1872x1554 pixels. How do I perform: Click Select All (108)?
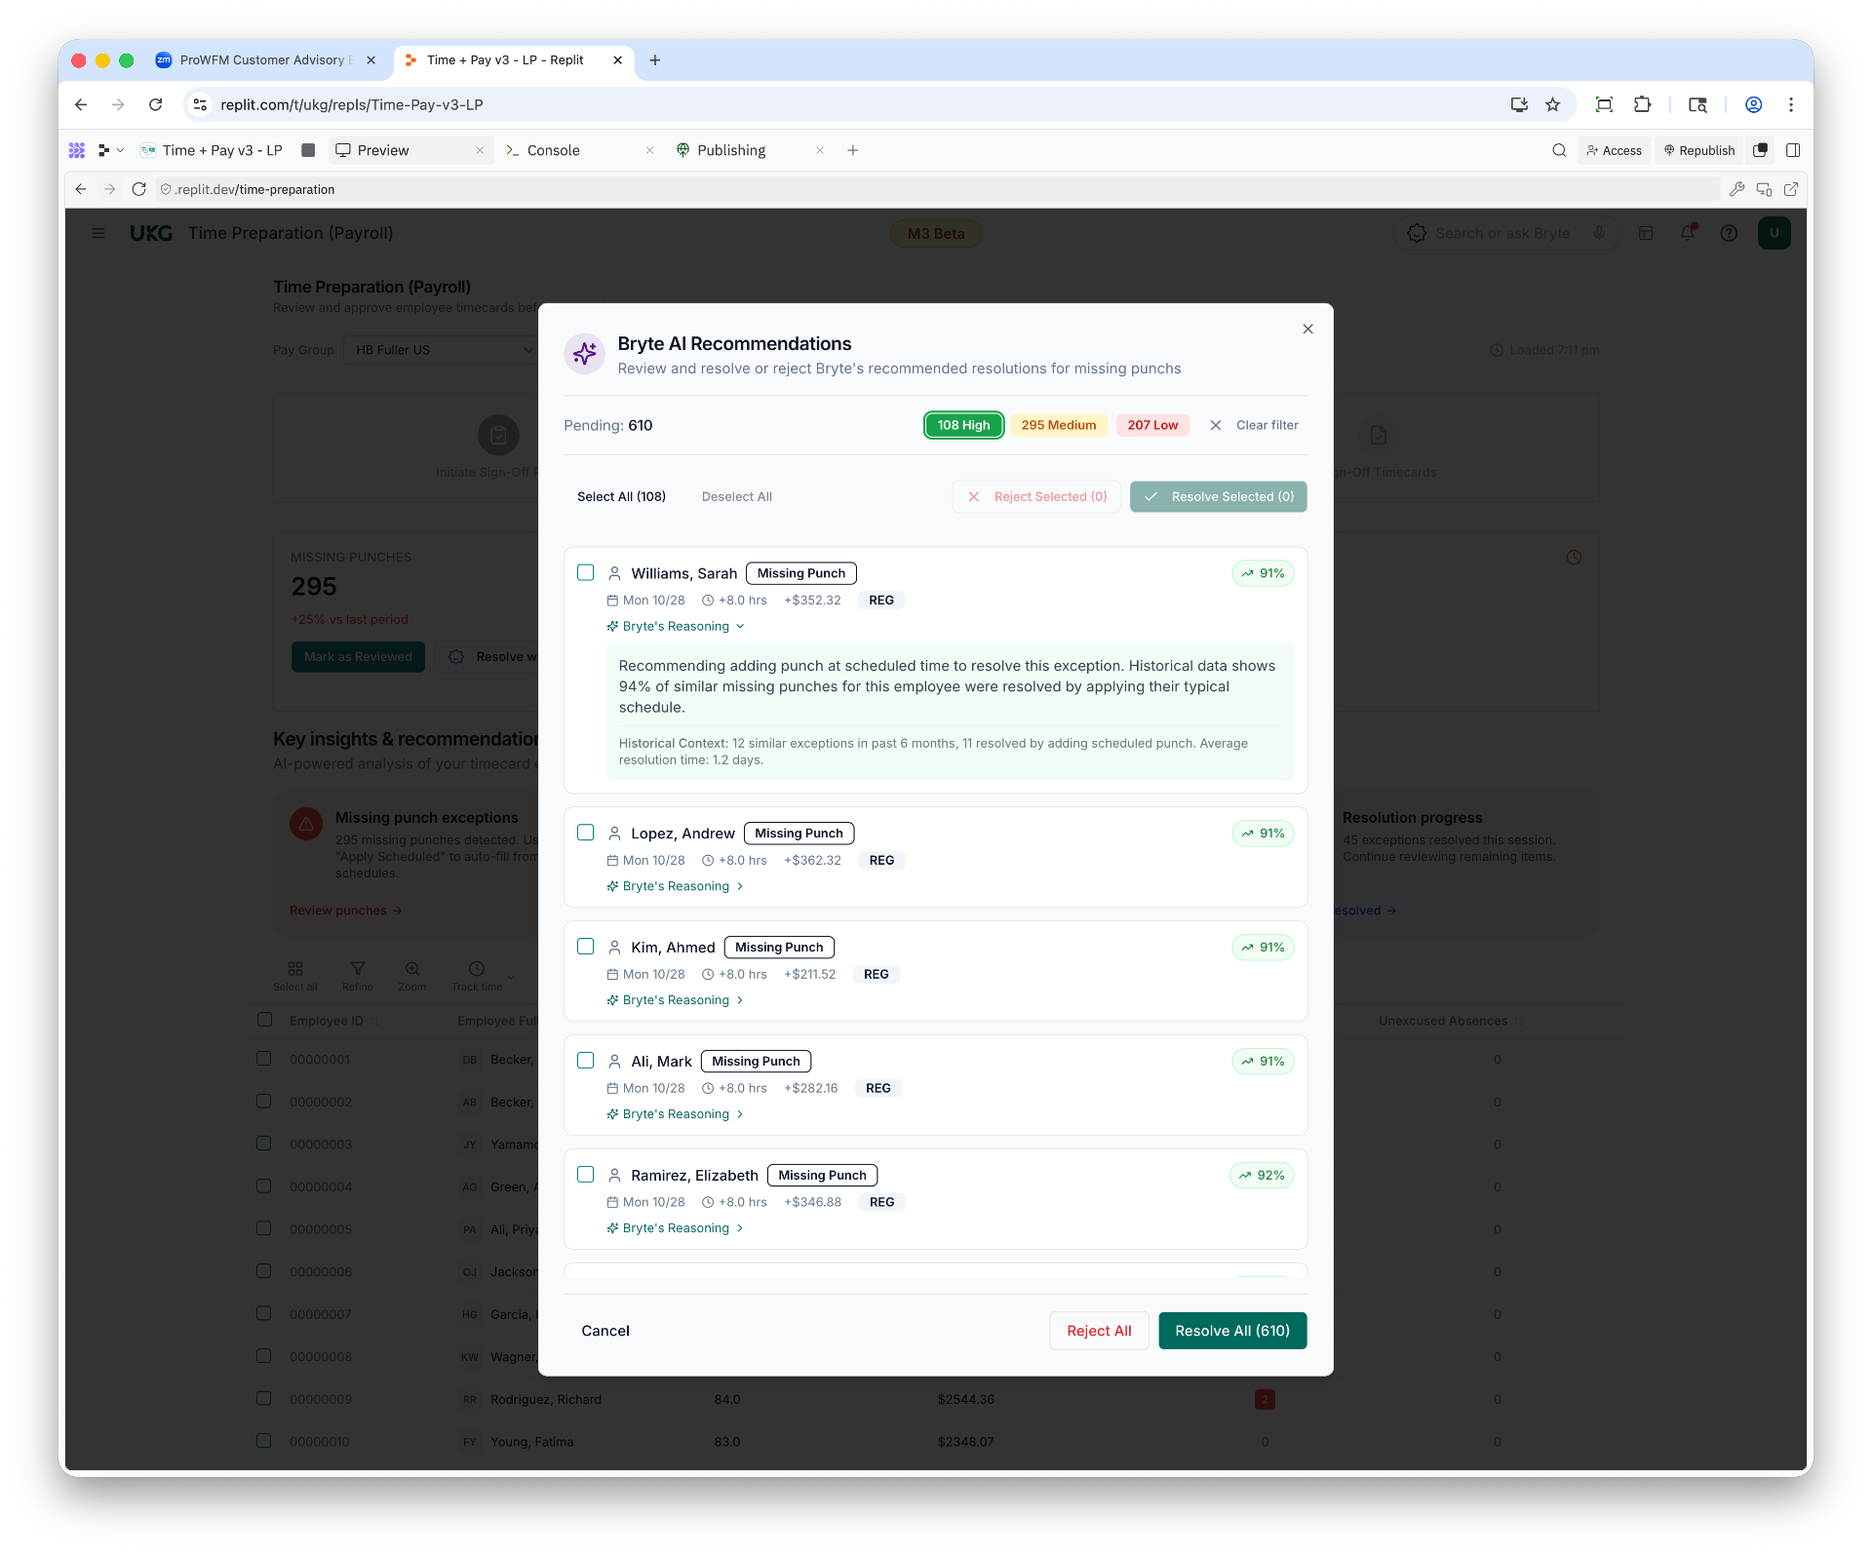(621, 496)
